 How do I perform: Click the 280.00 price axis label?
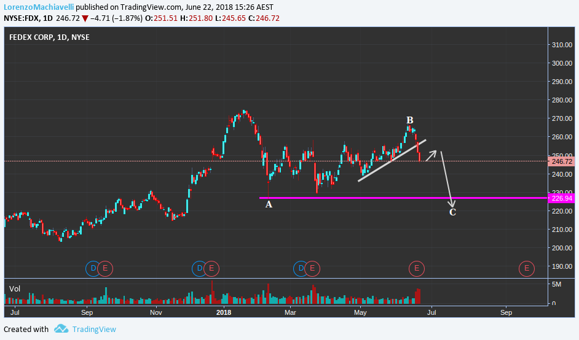click(x=562, y=100)
